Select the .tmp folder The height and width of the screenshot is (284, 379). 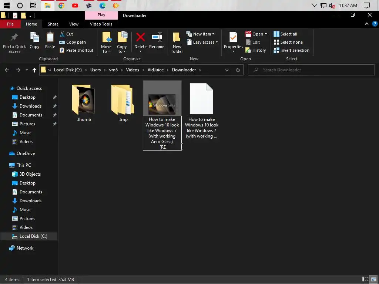click(123, 103)
